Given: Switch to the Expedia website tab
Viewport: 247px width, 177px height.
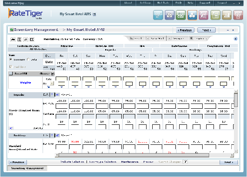Looking at the screenshot, I should click(110, 50).
